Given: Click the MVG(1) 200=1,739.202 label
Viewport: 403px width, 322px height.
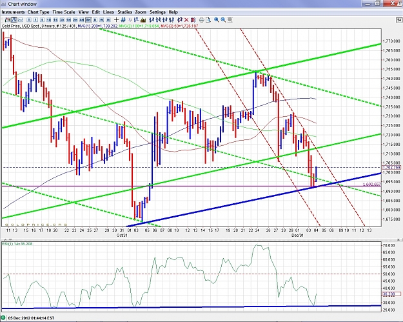Looking at the screenshot, I should 97,26.
